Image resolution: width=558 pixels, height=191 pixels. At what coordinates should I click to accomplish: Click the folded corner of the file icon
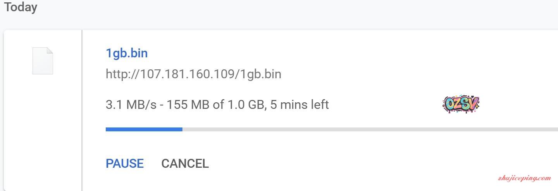[50, 50]
